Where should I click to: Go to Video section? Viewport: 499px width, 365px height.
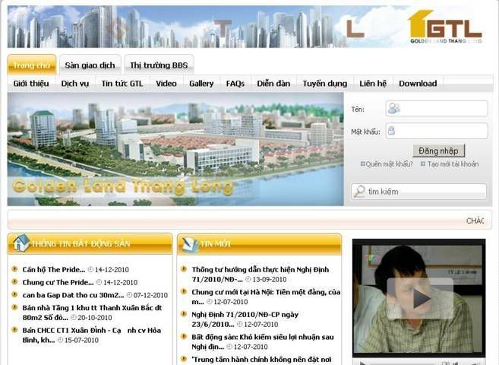tap(166, 84)
